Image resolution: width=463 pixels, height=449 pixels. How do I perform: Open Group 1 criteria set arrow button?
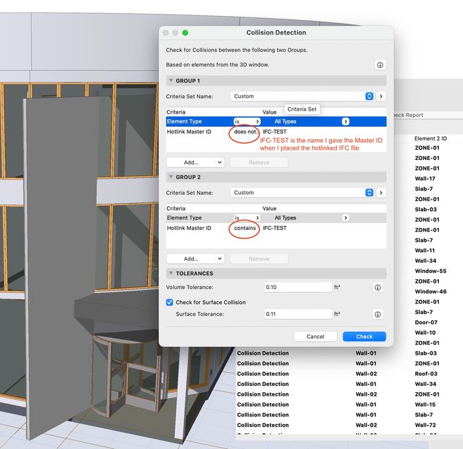381,96
